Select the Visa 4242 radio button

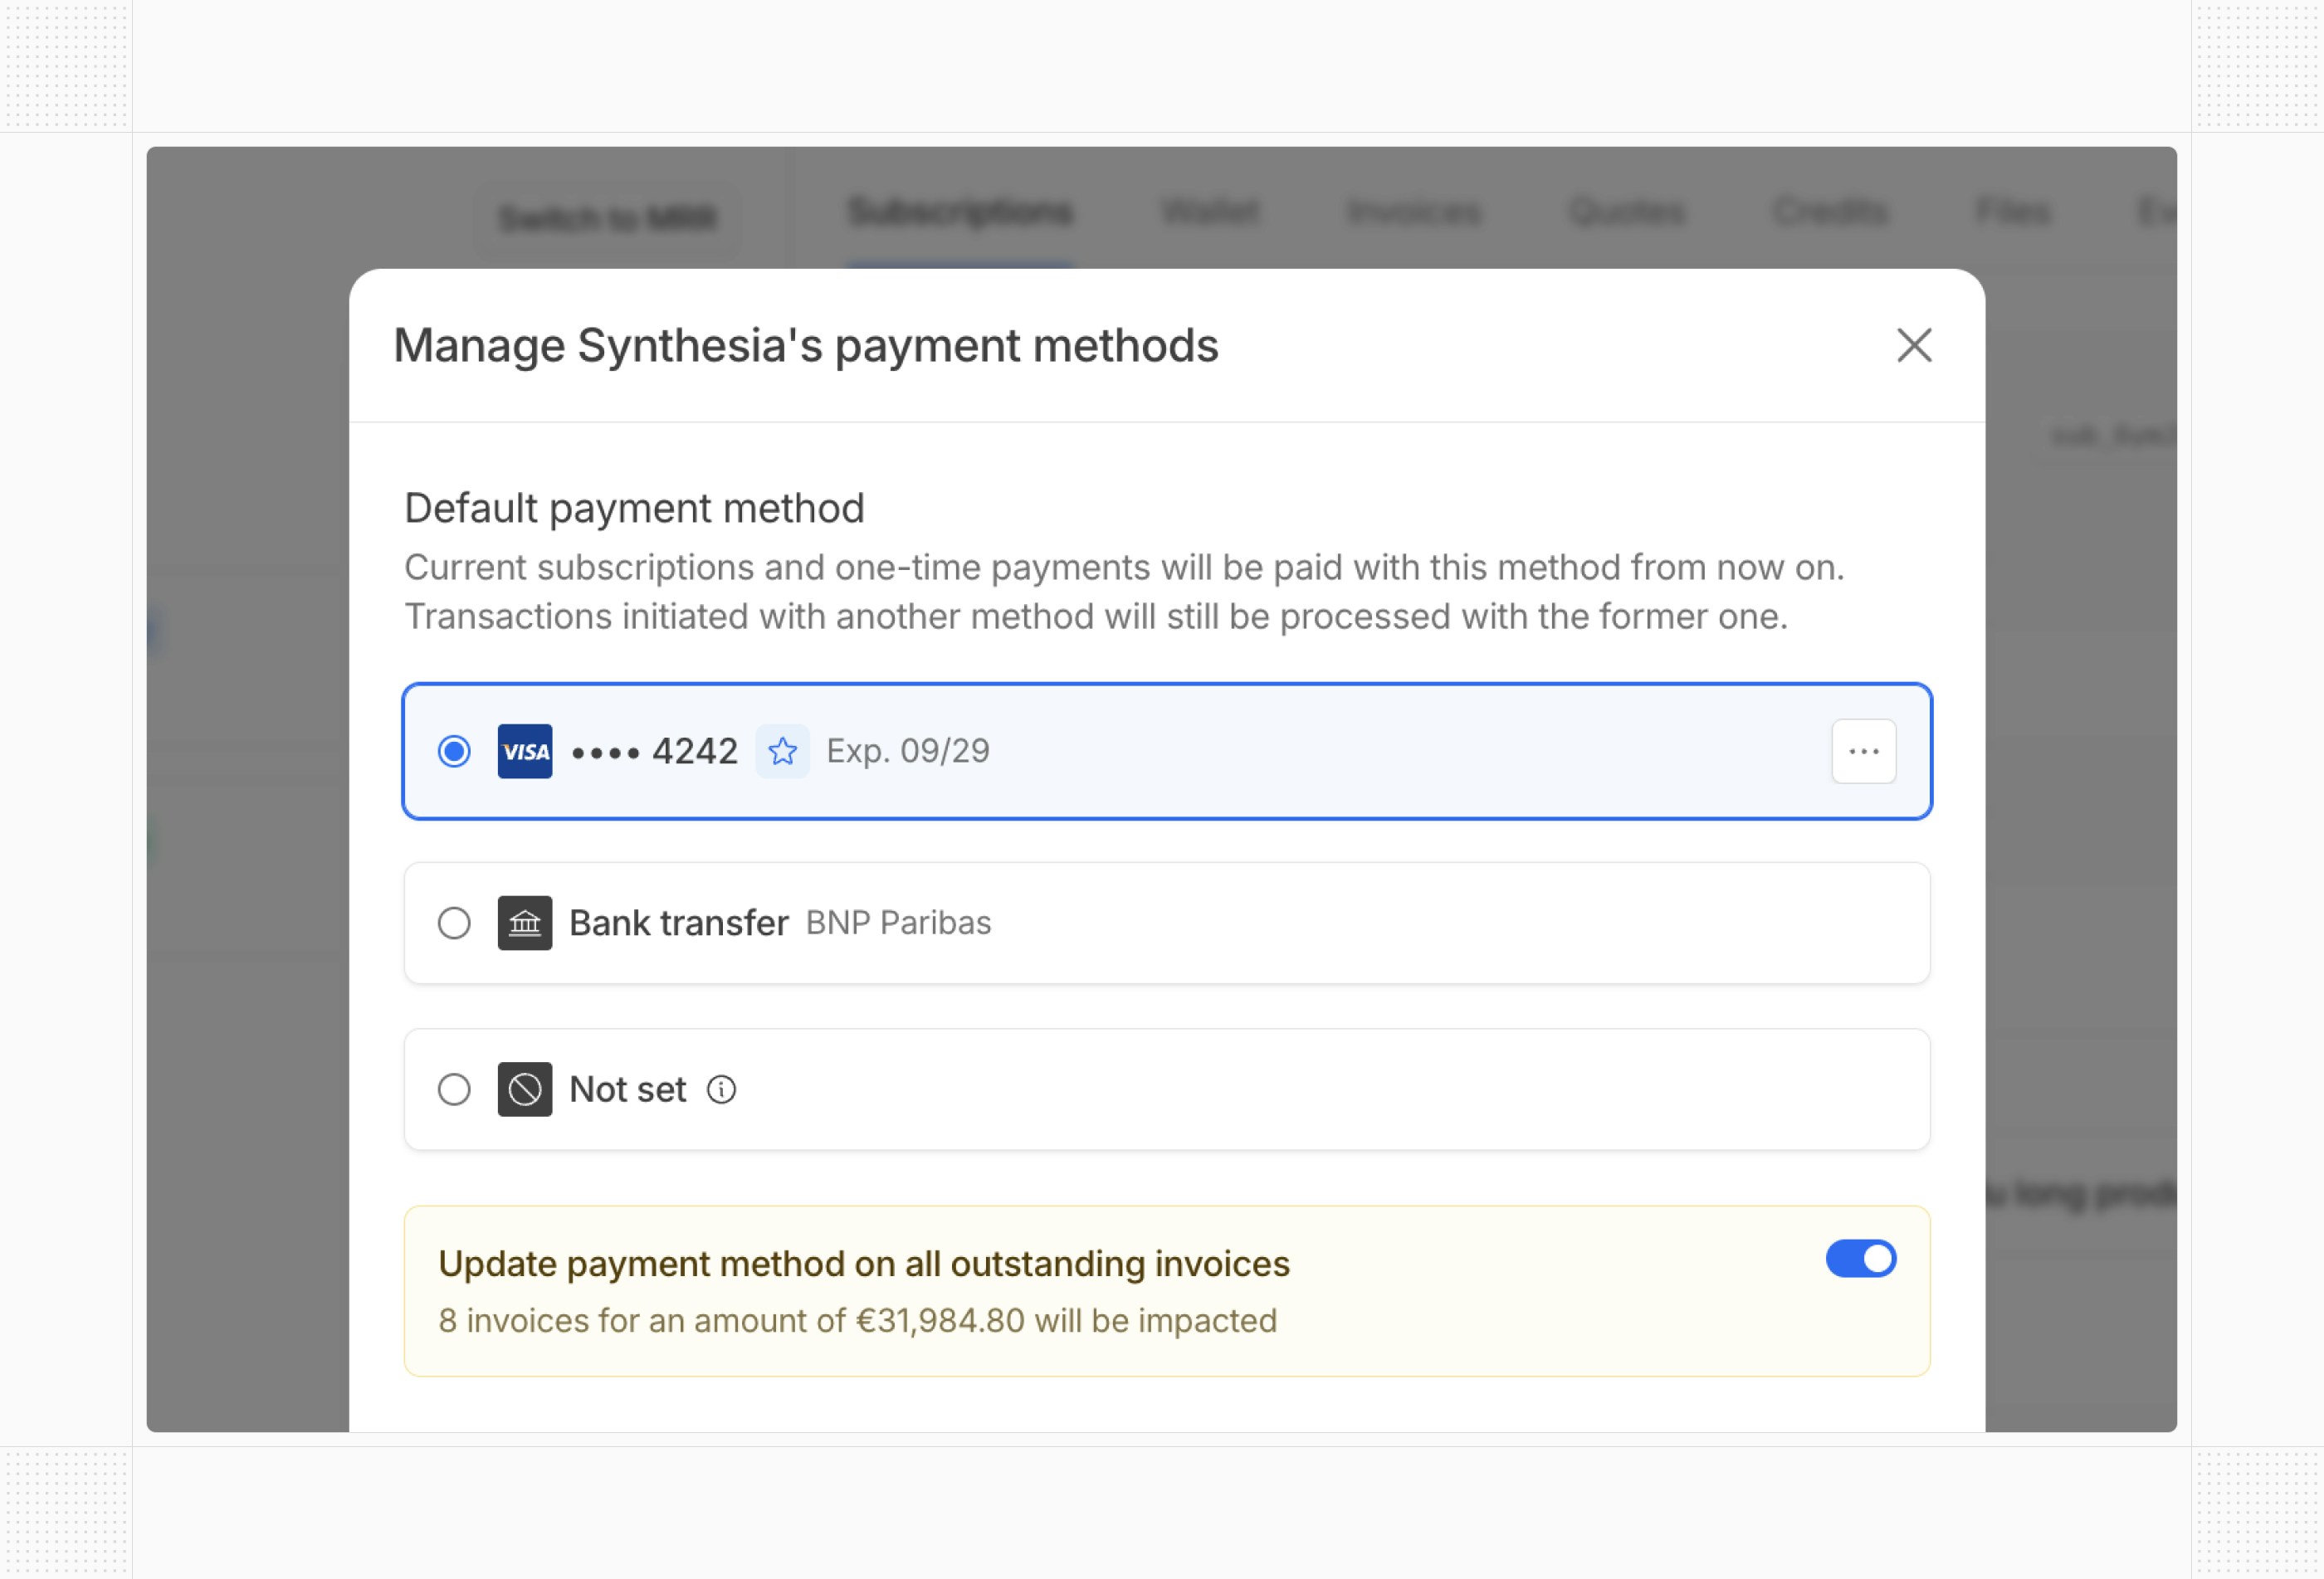tap(454, 751)
